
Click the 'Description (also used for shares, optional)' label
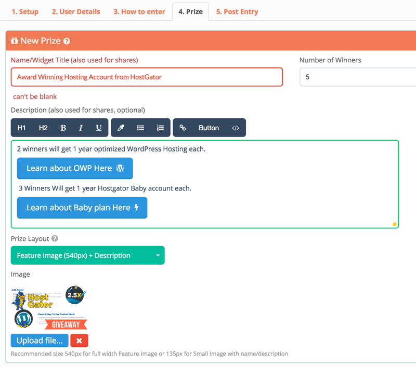point(77,110)
